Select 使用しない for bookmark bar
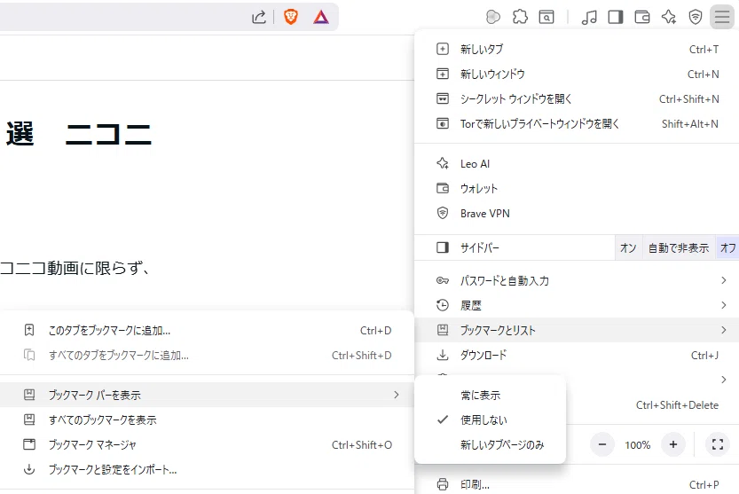 tap(490, 420)
